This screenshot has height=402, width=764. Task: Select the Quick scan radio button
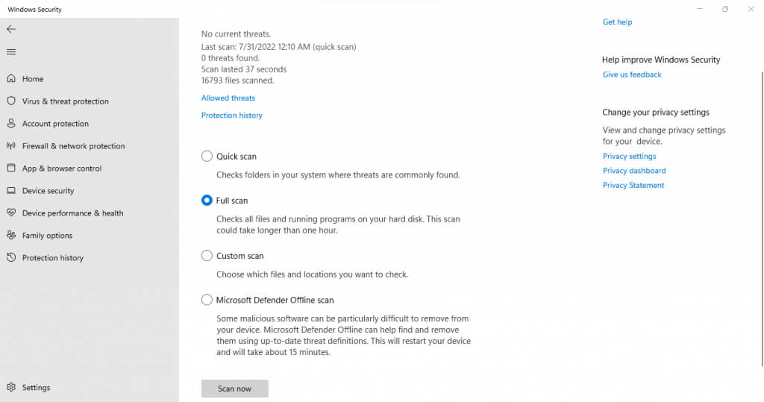(207, 157)
